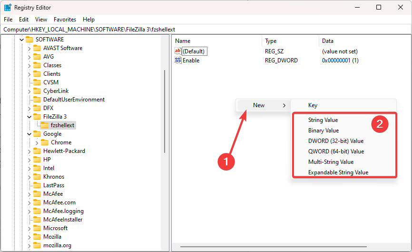412x252 pixels.
Task: Collapse the SOFTWARE key
Action: (x=22, y=40)
